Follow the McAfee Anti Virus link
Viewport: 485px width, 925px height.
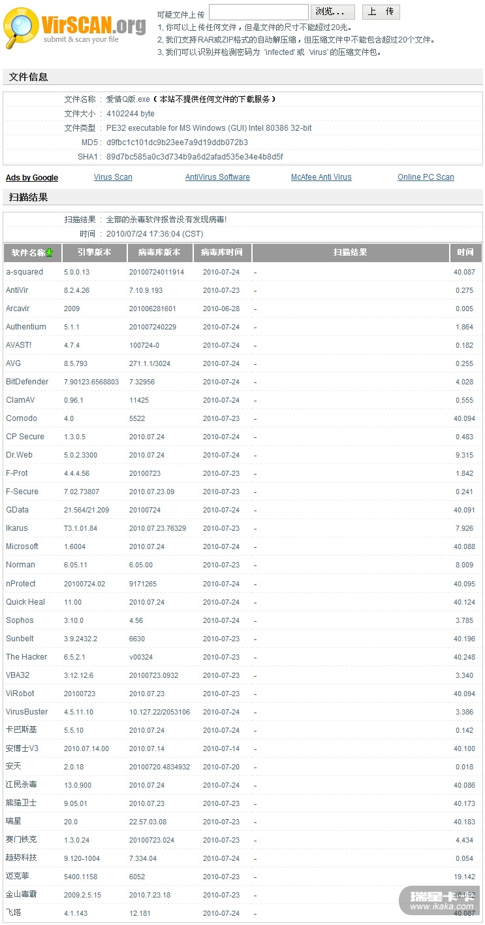pyautogui.click(x=321, y=177)
